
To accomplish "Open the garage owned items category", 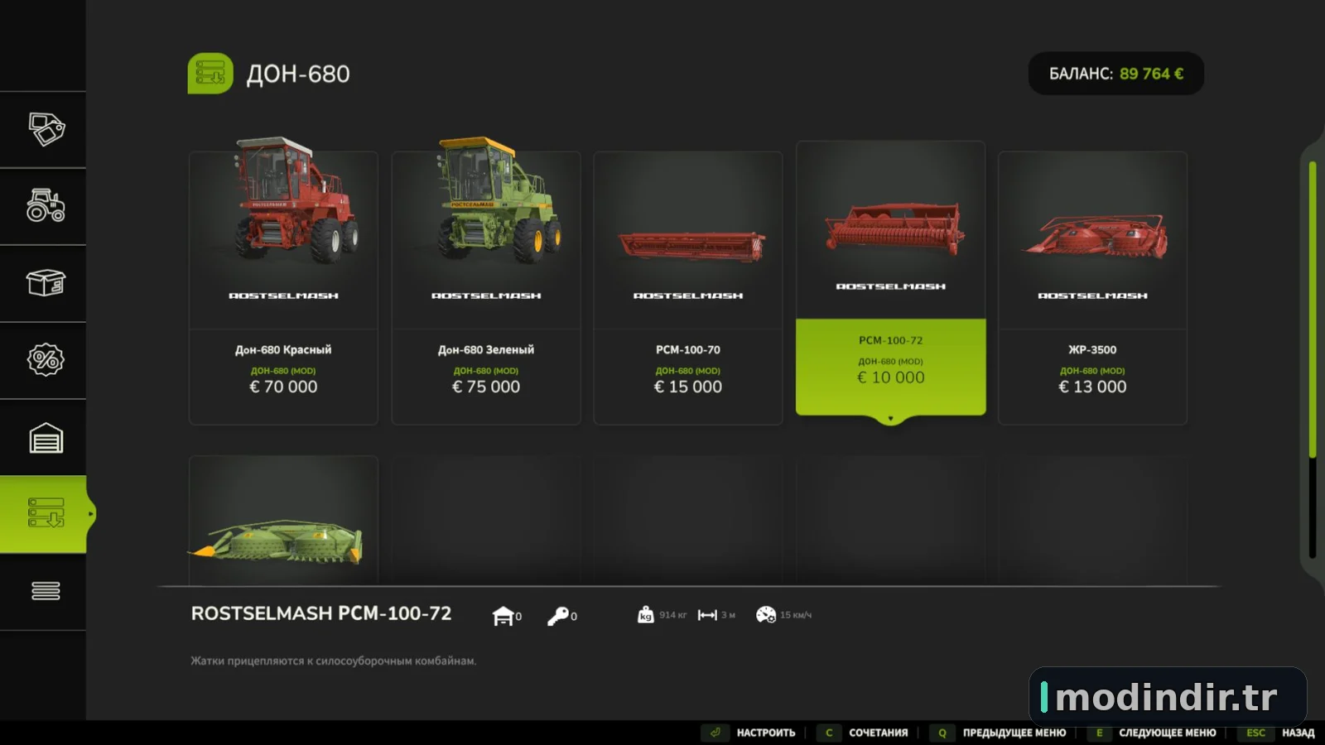I will pos(46,438).
